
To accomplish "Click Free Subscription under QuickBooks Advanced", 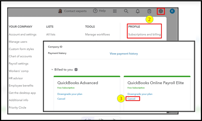I will 66,88.
